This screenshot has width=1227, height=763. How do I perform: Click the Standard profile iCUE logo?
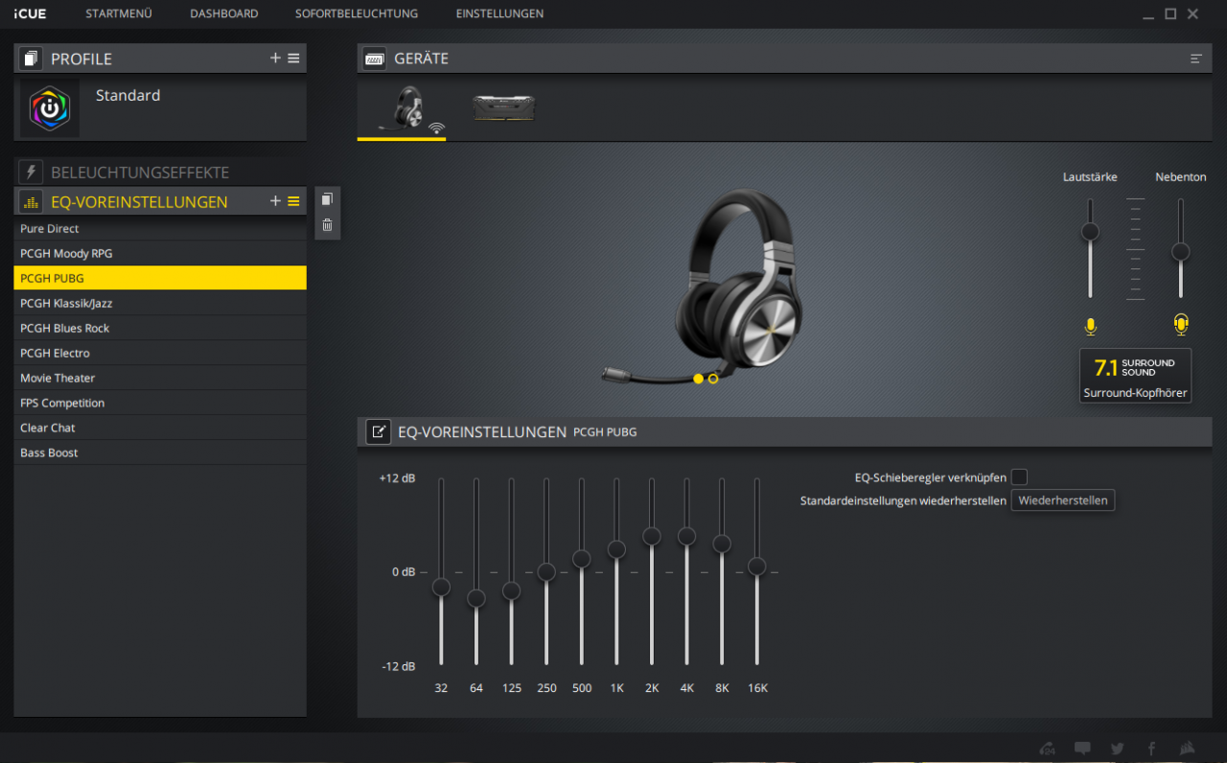50,107
